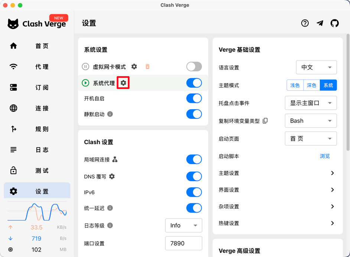This screenshot has height=257, width=350.
Task: Click the network interface icon beside 局域网连接
Action: point(115,159)
